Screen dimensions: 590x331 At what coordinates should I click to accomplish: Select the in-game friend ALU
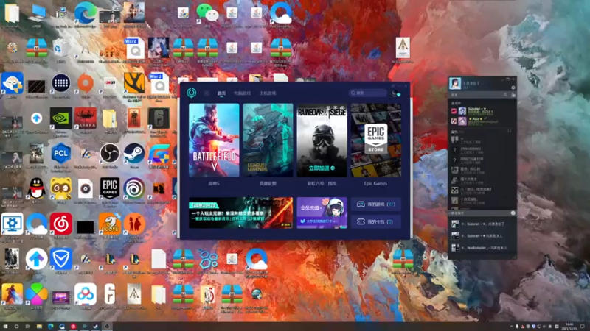pos(482,121)
